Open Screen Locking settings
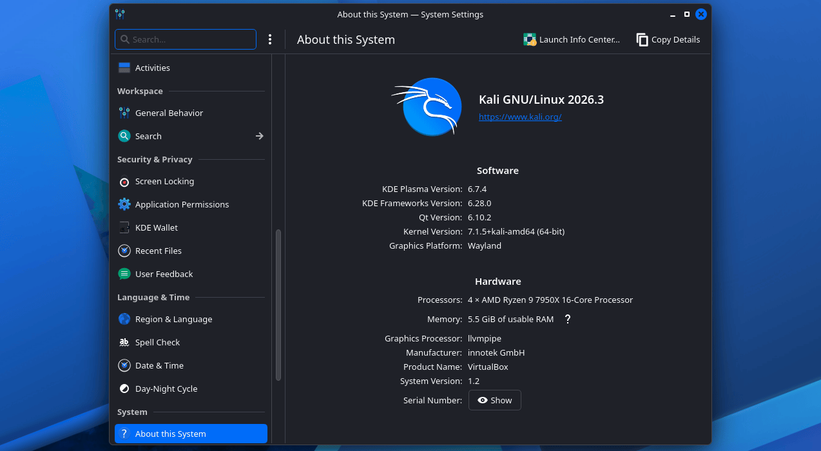The height and width of the screenshot is (451, 821). point(191,182)
